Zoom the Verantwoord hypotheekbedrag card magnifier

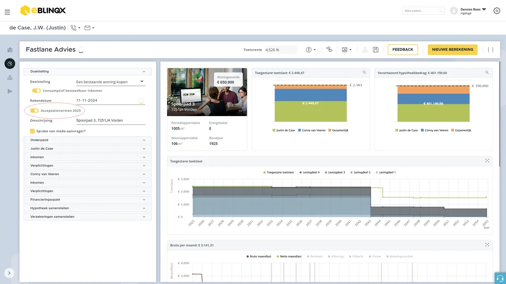[487, 73]
